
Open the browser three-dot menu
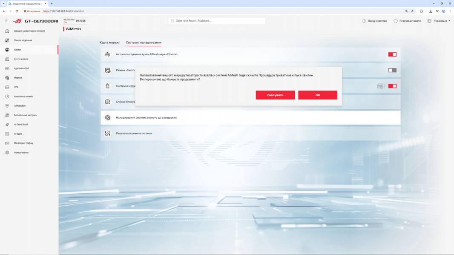tap(450, 11)
